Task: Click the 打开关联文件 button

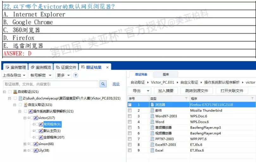Action: (x=232, y=91)
